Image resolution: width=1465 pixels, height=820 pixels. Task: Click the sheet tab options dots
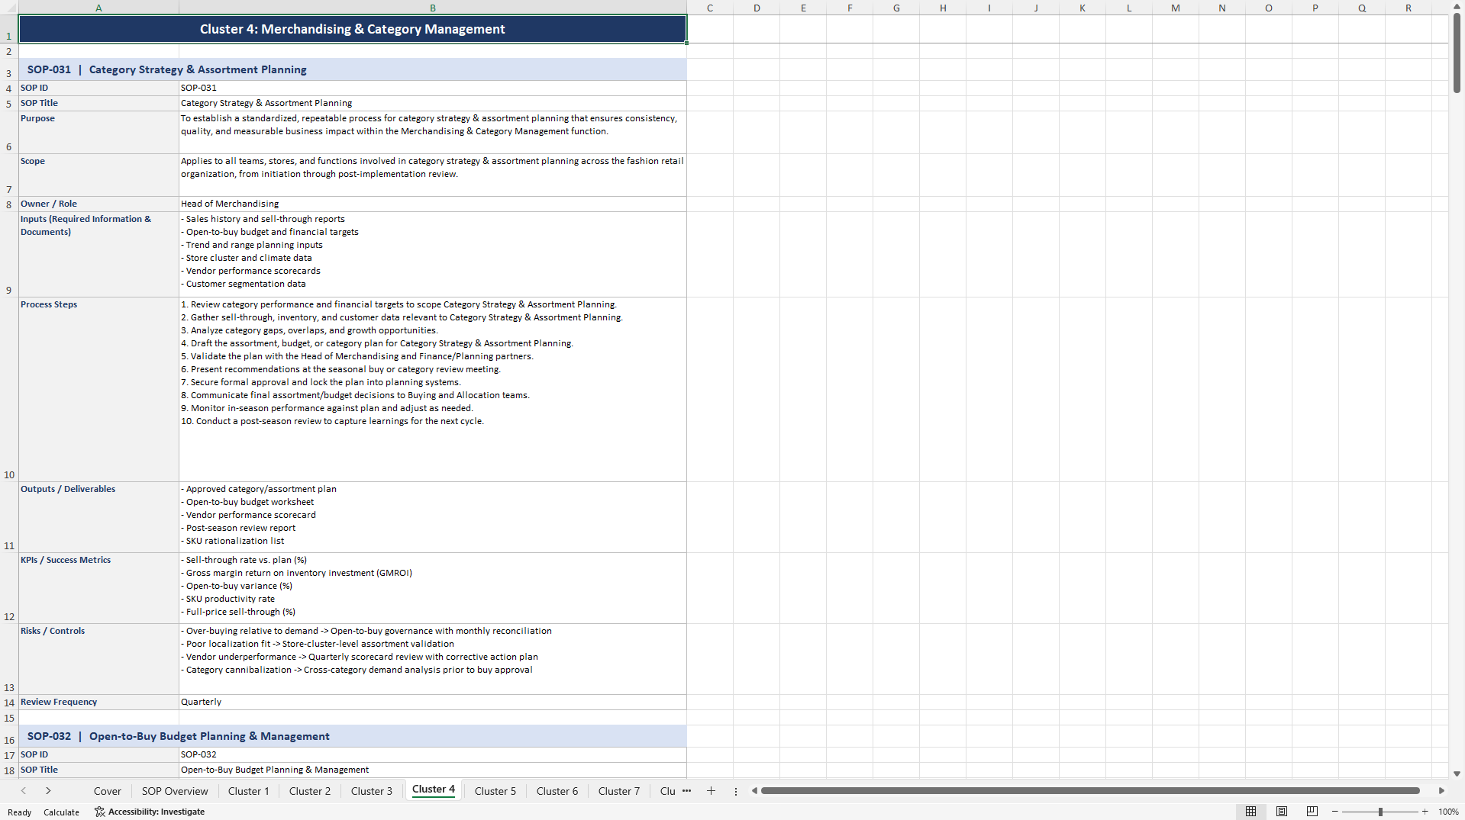(x=736, y=791)
